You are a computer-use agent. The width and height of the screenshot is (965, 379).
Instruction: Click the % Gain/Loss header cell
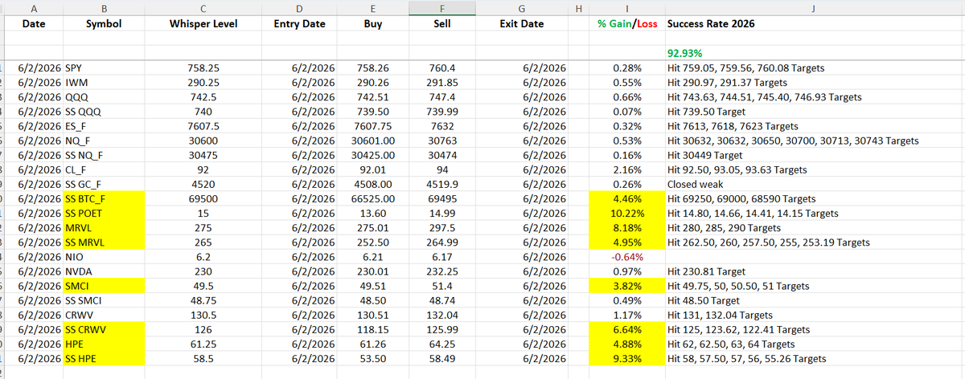(626, 24)
